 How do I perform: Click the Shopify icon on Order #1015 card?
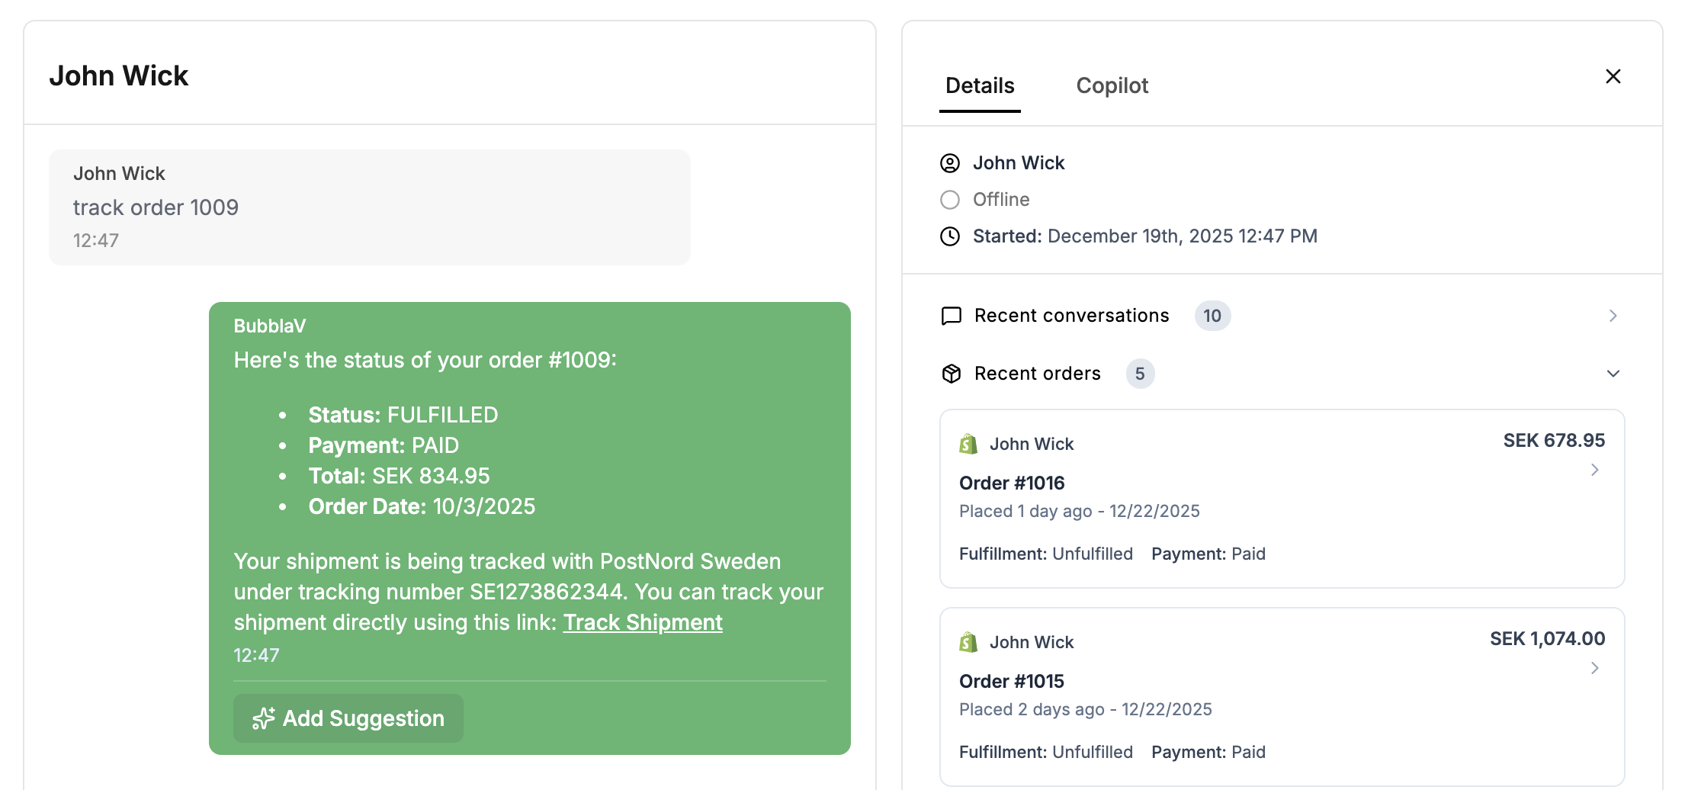point(967,641)
